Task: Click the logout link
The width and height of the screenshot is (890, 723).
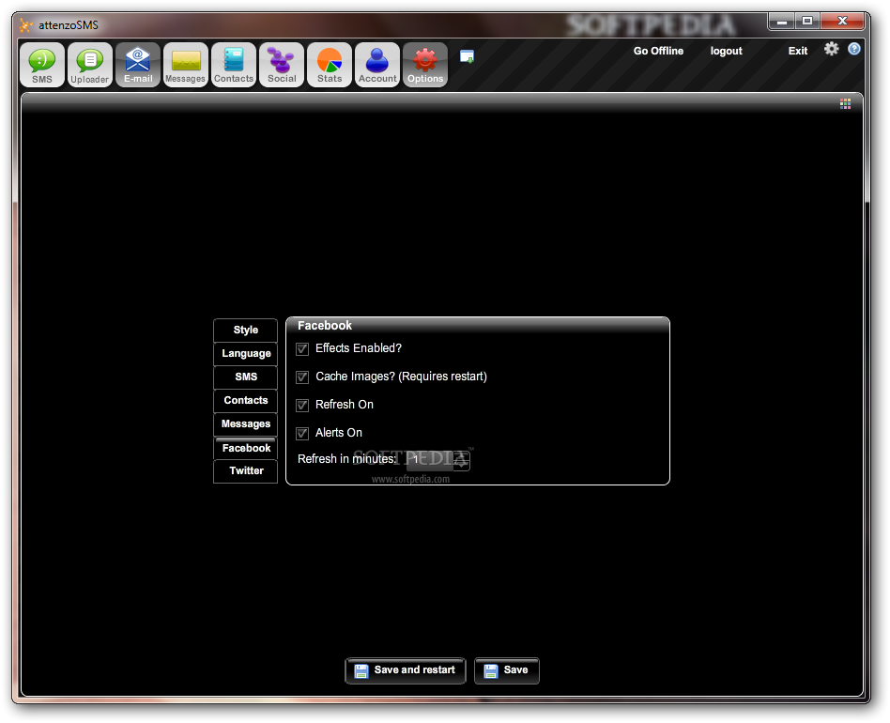Action: [726, 51]
